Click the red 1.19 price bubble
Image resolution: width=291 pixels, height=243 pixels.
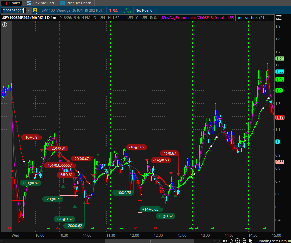280,117
